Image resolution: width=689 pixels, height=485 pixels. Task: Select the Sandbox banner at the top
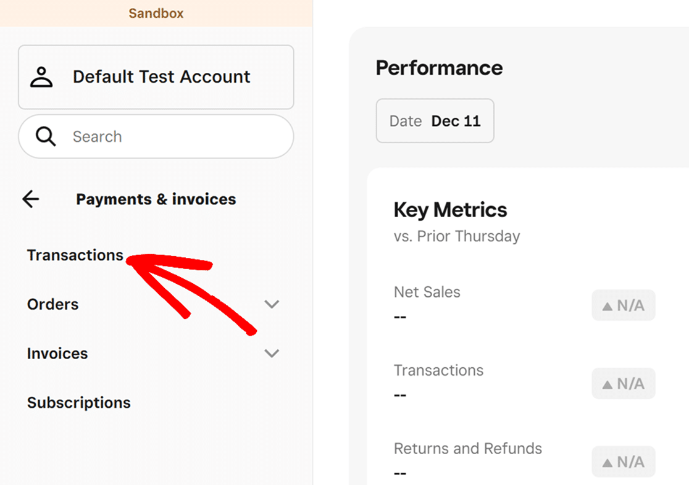156,13
